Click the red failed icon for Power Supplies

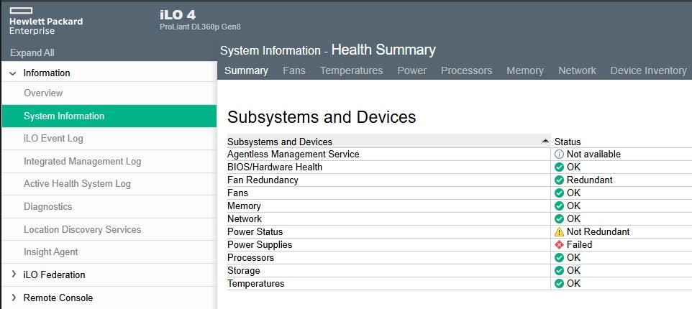click(x=559, y=244)
